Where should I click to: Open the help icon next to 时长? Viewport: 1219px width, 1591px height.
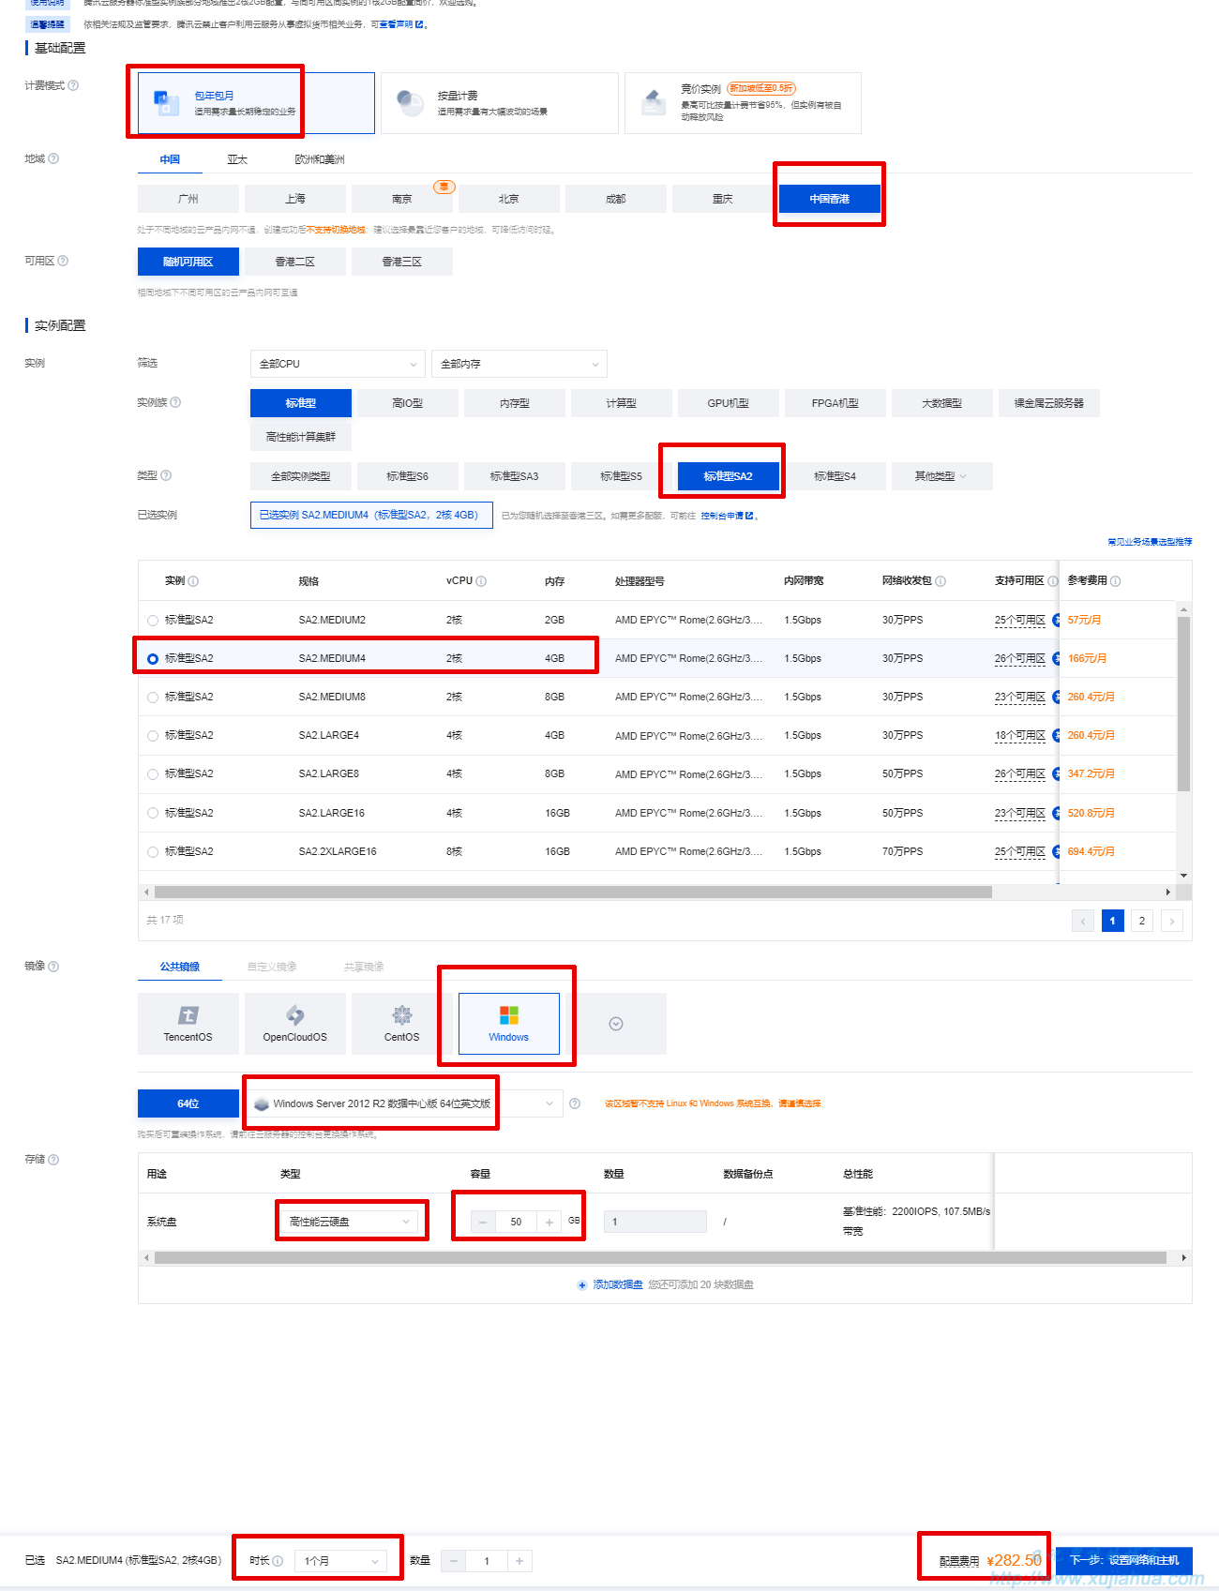pyautogui.click(x=278, y=1561)
